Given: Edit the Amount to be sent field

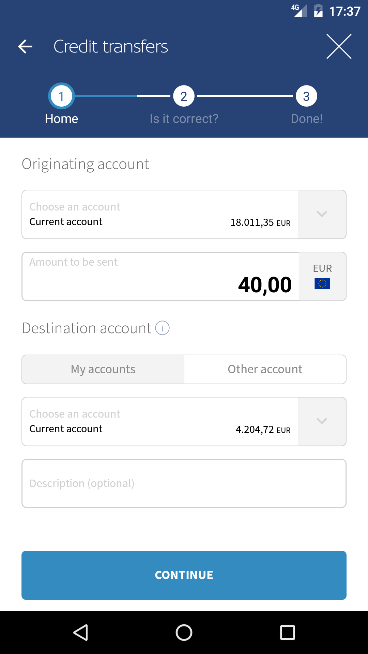Looking at the screenshot, I should point(160,277).
